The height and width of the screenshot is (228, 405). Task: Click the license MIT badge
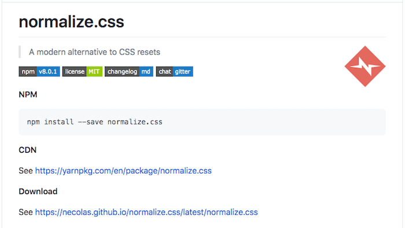point(82,72)
